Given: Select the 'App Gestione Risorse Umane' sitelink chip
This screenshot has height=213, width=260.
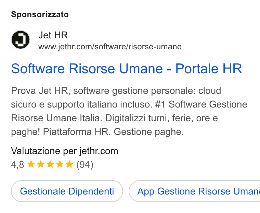Looking at the screenshot, I should pos(194,191).
